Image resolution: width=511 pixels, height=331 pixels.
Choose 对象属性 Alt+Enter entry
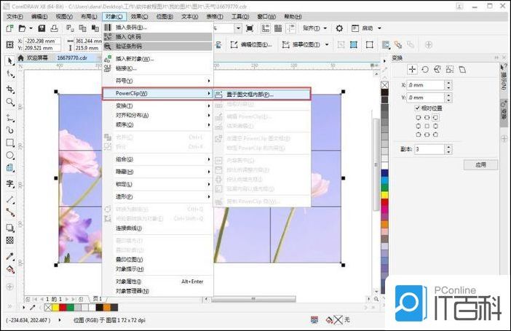[158, 282]
